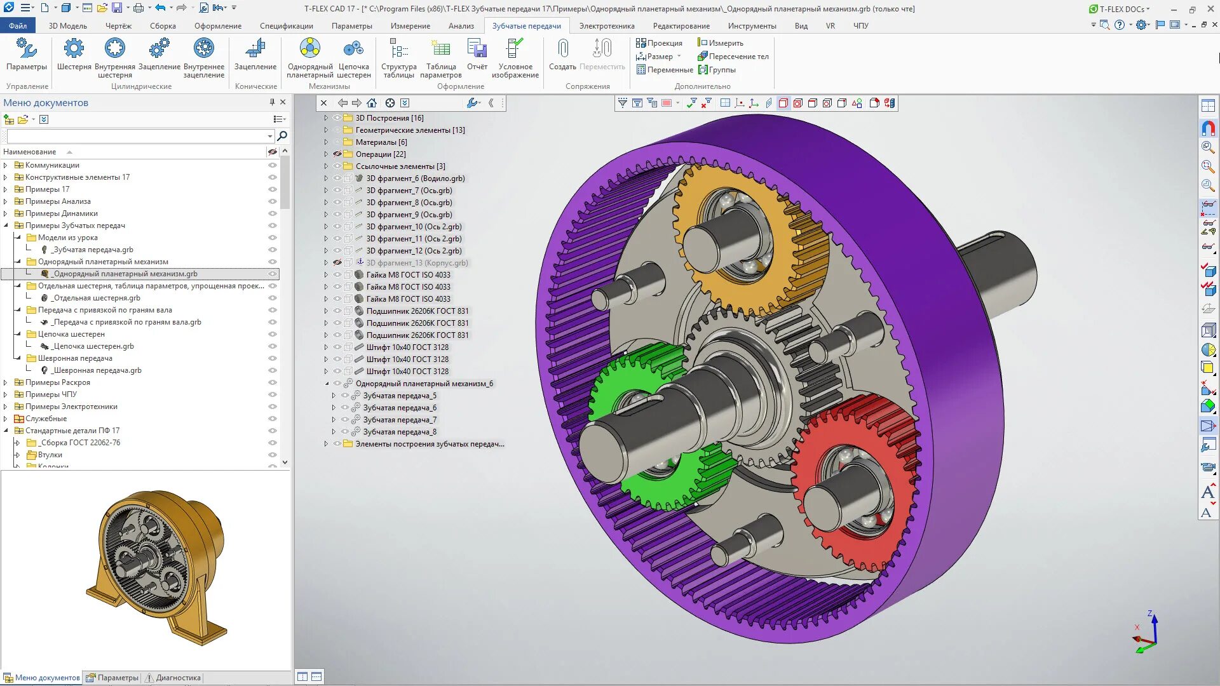Toggle eye icon for Примеры Анализа
The height and width of the screenshot is (686, 1220).
pyautogui.click(x=273, y=201)
